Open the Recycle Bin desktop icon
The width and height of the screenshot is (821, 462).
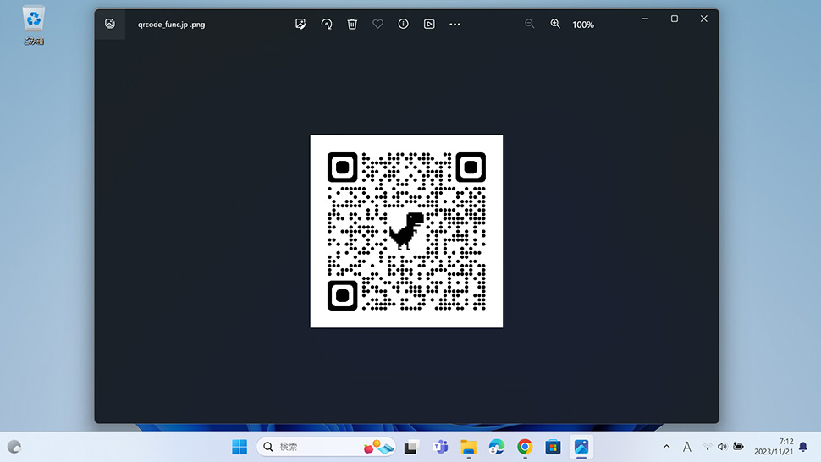tap(34, 25)
